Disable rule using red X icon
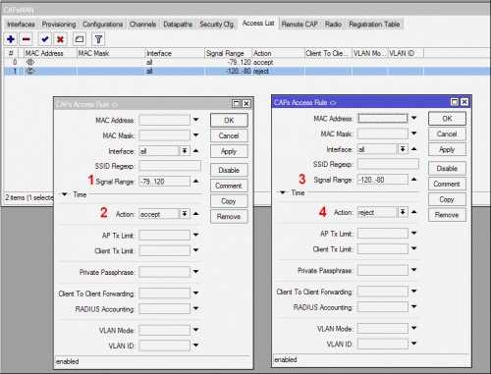This screenshot has width=491, height=374. [60, 39]
